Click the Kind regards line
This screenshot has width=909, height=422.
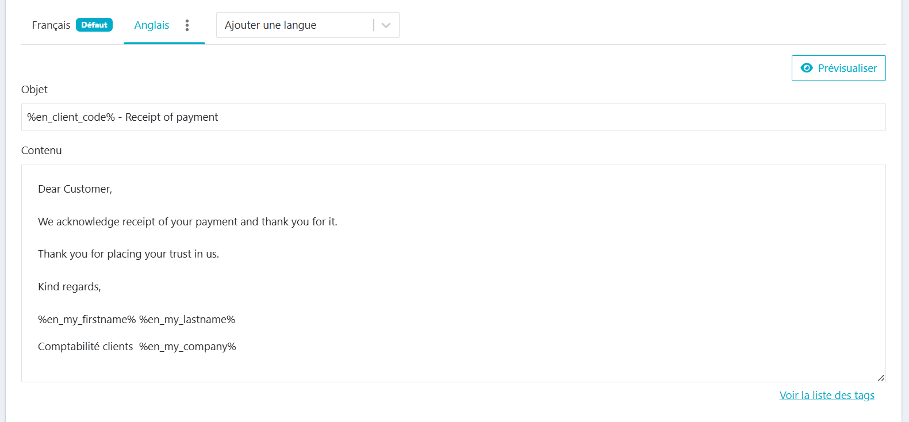coord(70,287)
